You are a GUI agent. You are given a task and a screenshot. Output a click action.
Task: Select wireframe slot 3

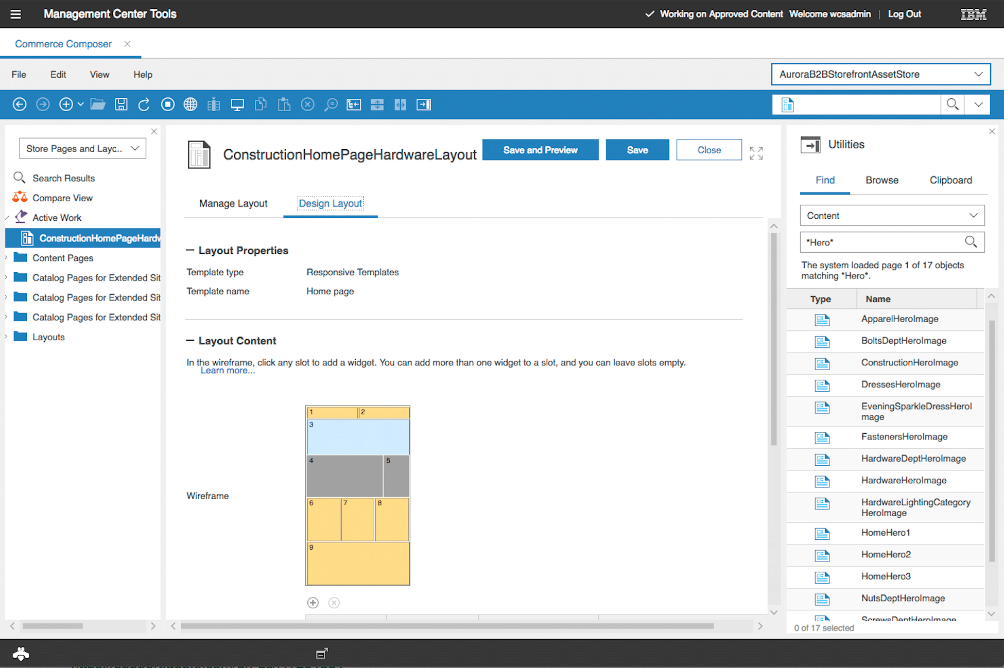pyautogui.click(x=358, y=436)
